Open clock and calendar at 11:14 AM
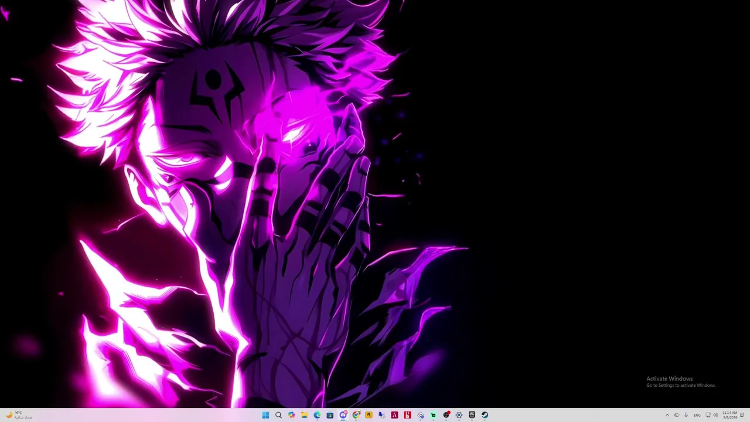Image resolution: width=750 pixels, height=422 pixels. click(x=730, y=415)
